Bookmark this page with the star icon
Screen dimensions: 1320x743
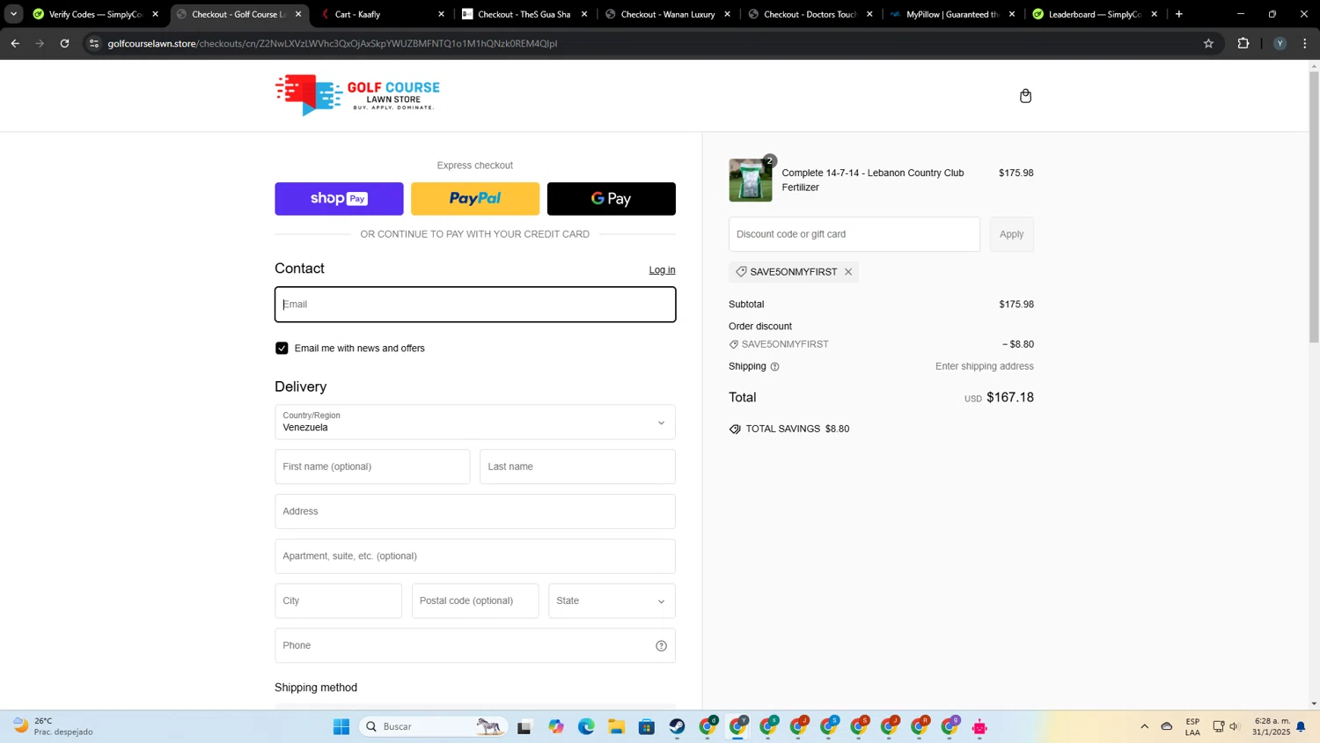coord(1208,43)
